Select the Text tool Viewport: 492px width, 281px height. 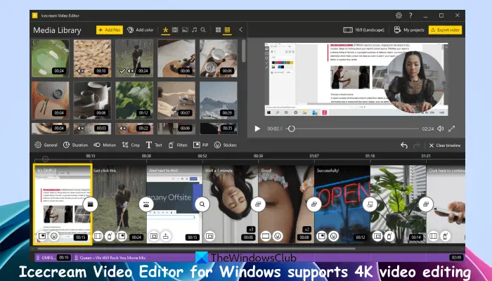pyautogui.click(x=154, y=145)
